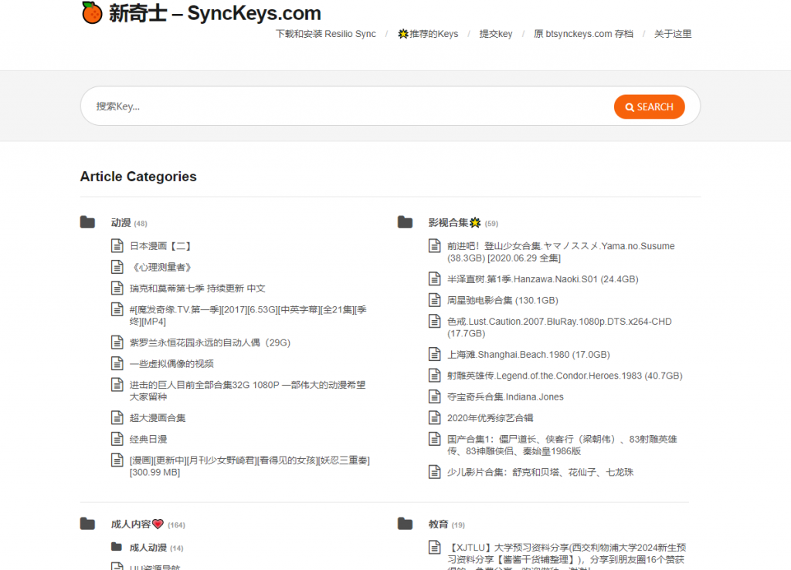Open the 2020年优秀综艺合辑 link

[x=492, y=417]
